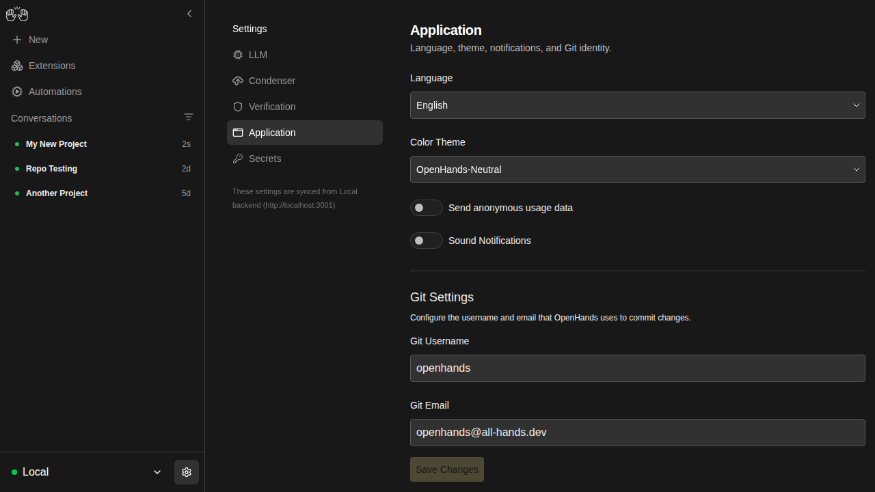Click the Settings panel title
The height and width of the screenshot is (492, 875).
[250, 29]
